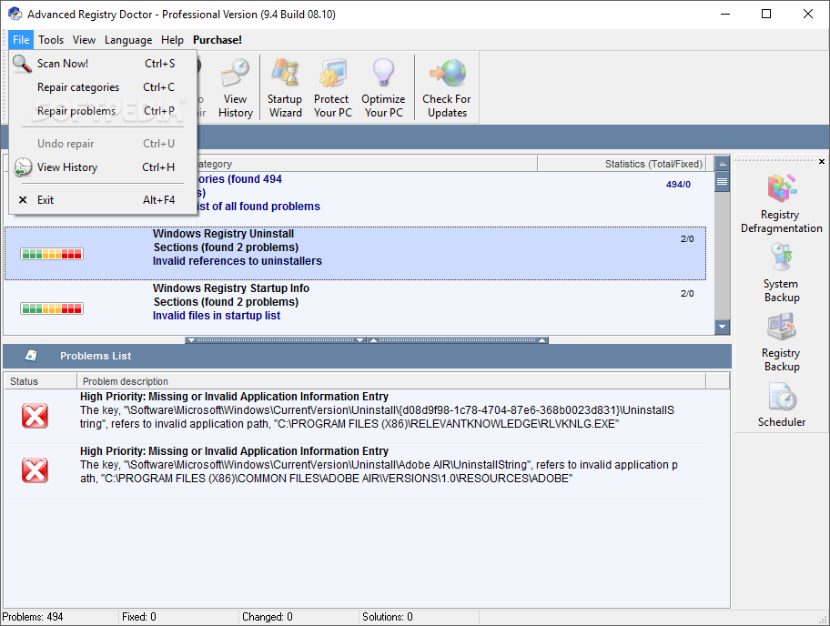The image size is (830, 626).
Task: Open the View menu
Action: [x=84, y=40]
